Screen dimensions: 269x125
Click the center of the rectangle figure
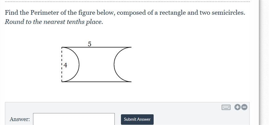point(97,65)
